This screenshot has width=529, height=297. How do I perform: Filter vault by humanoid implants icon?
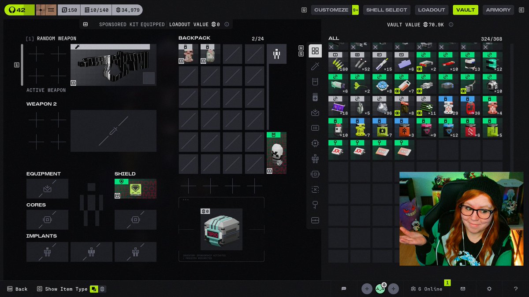[315, 158]
